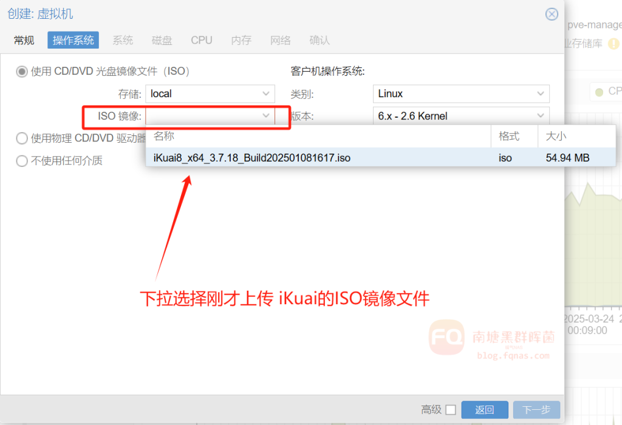The height and width of the screenshot is (425, 622).
Task: Close the Create Virtual Machine dialog
Action: point(552,14)
